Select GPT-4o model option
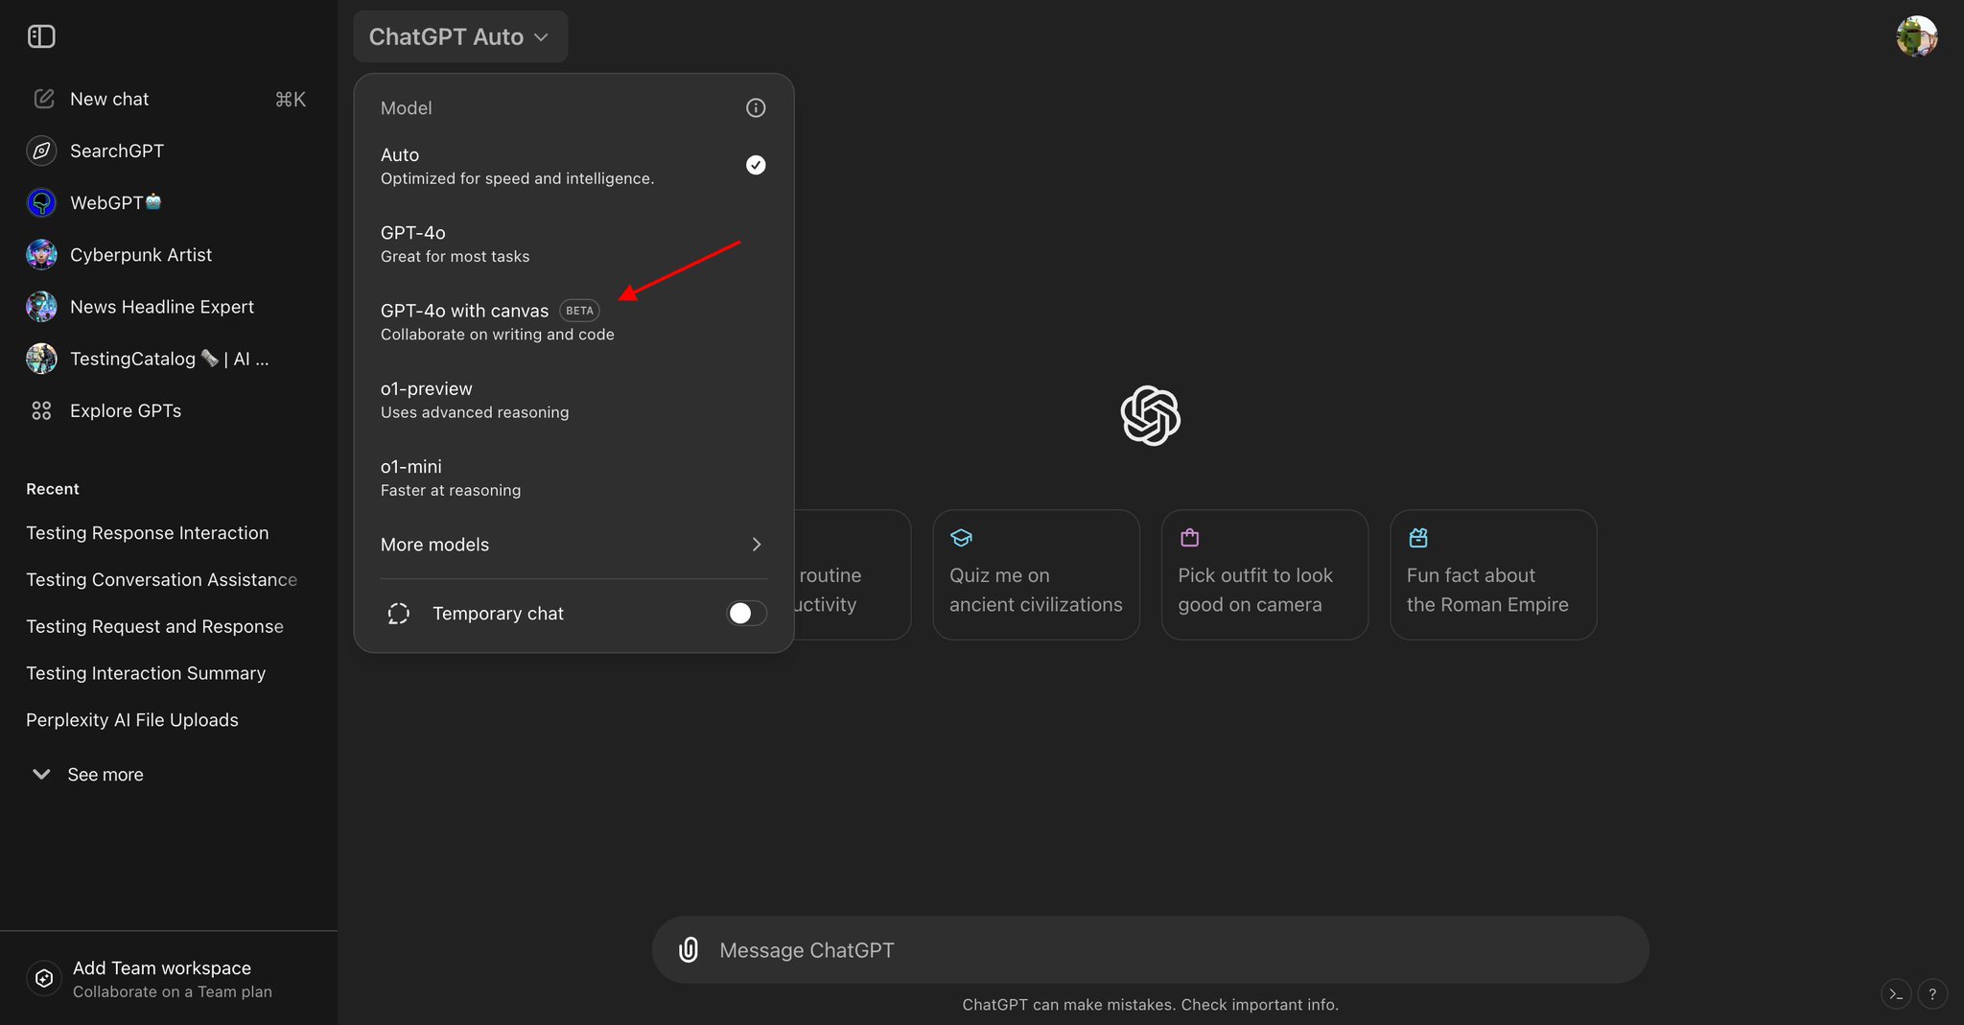This screenshot has height=1025, width=1964. [573, 244]
